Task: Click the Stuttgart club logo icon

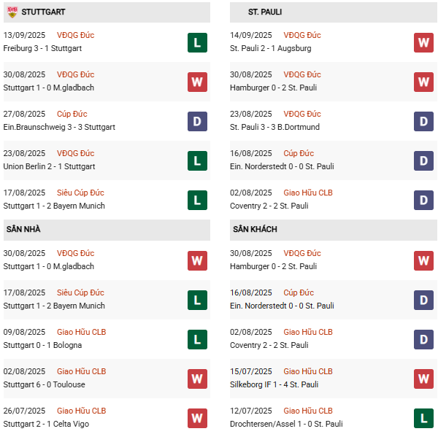Action: [x=12, y=12]
